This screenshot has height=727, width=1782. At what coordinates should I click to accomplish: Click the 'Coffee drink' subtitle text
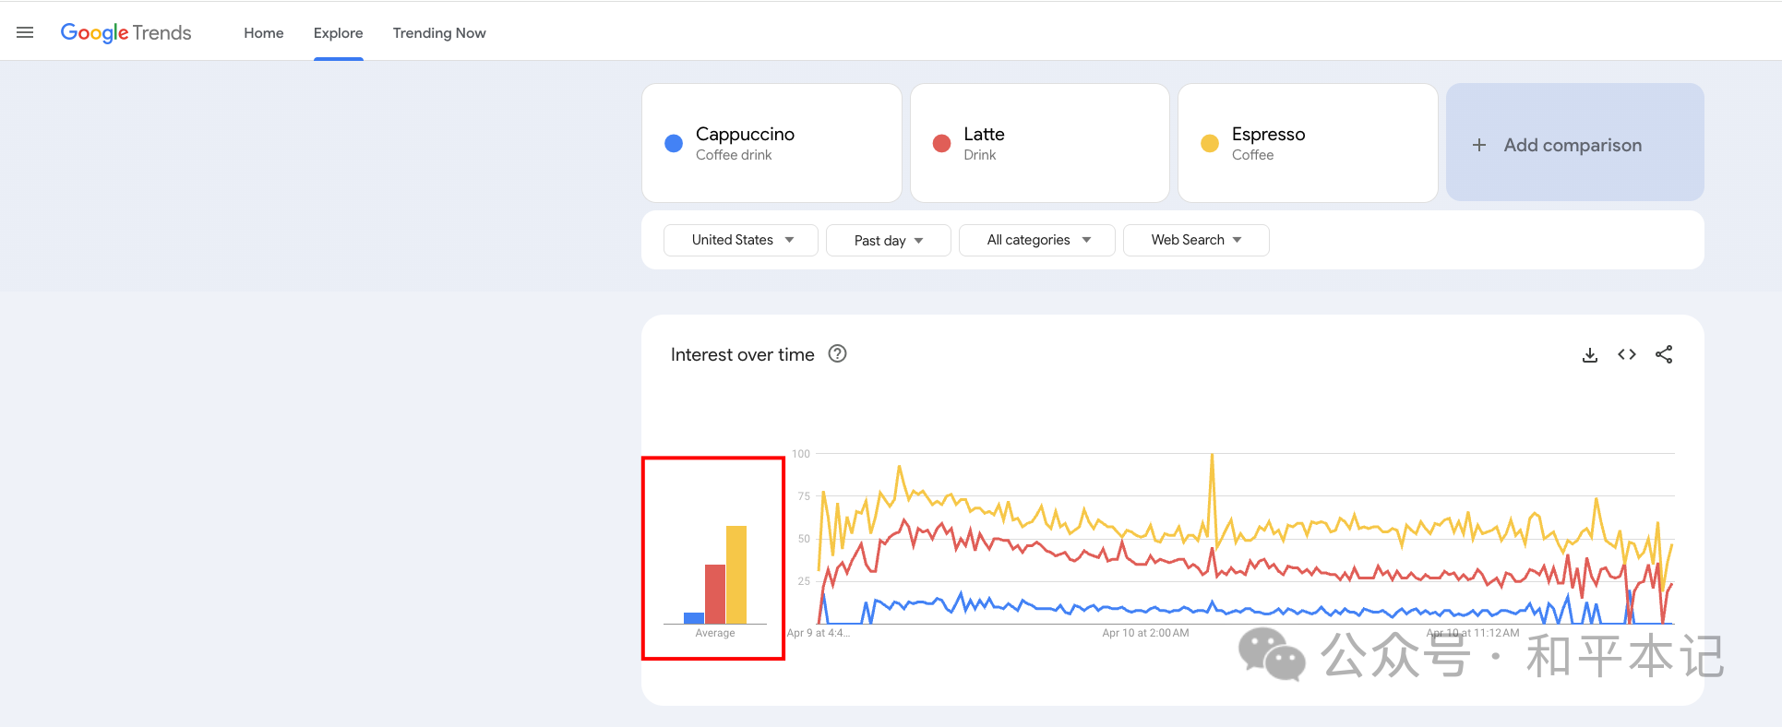[734, 155]
